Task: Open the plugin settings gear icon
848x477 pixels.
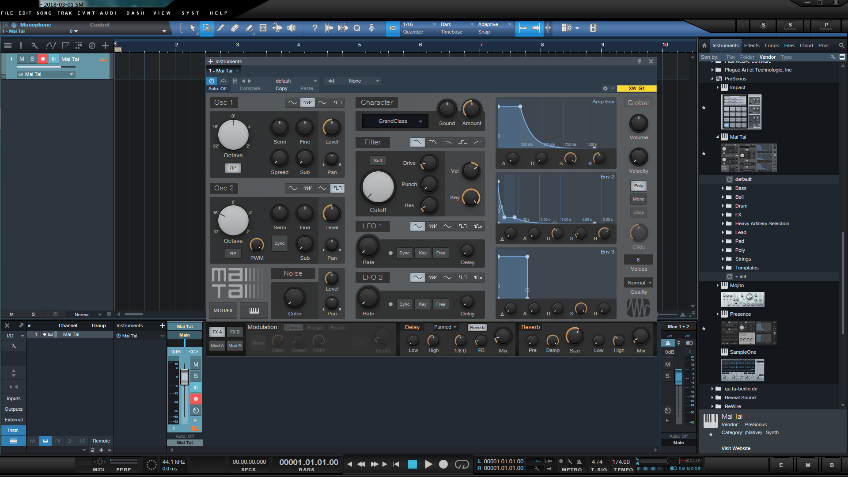Action: coord(605,89)
